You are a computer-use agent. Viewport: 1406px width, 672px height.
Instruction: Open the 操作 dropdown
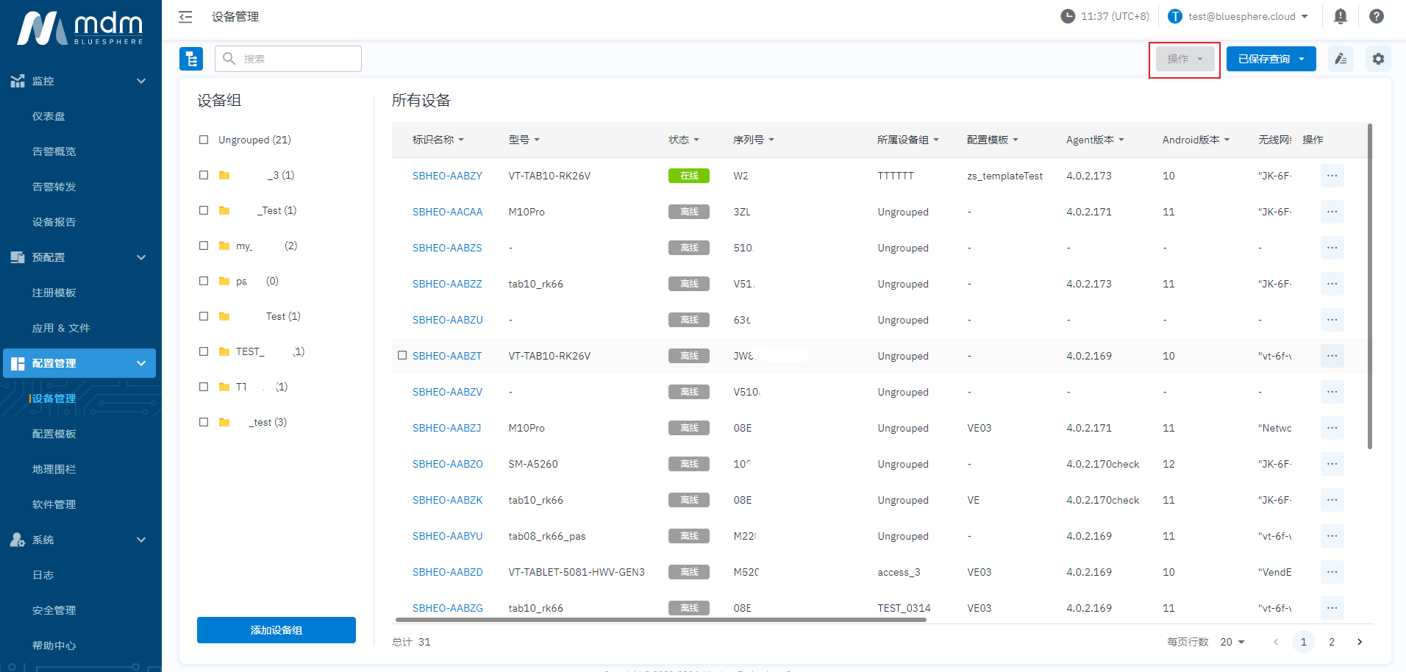[1184, 58]
